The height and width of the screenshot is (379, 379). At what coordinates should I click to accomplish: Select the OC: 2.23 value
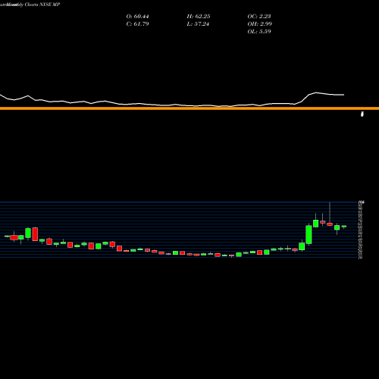pyautogui.click(x=259, y=17)
